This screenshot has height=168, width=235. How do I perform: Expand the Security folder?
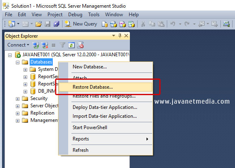17,99
